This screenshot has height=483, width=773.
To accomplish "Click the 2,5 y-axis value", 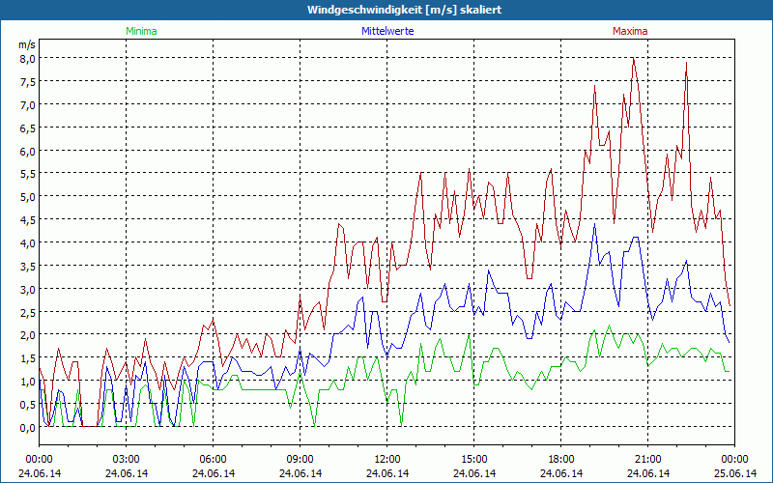I will (28, 312).
